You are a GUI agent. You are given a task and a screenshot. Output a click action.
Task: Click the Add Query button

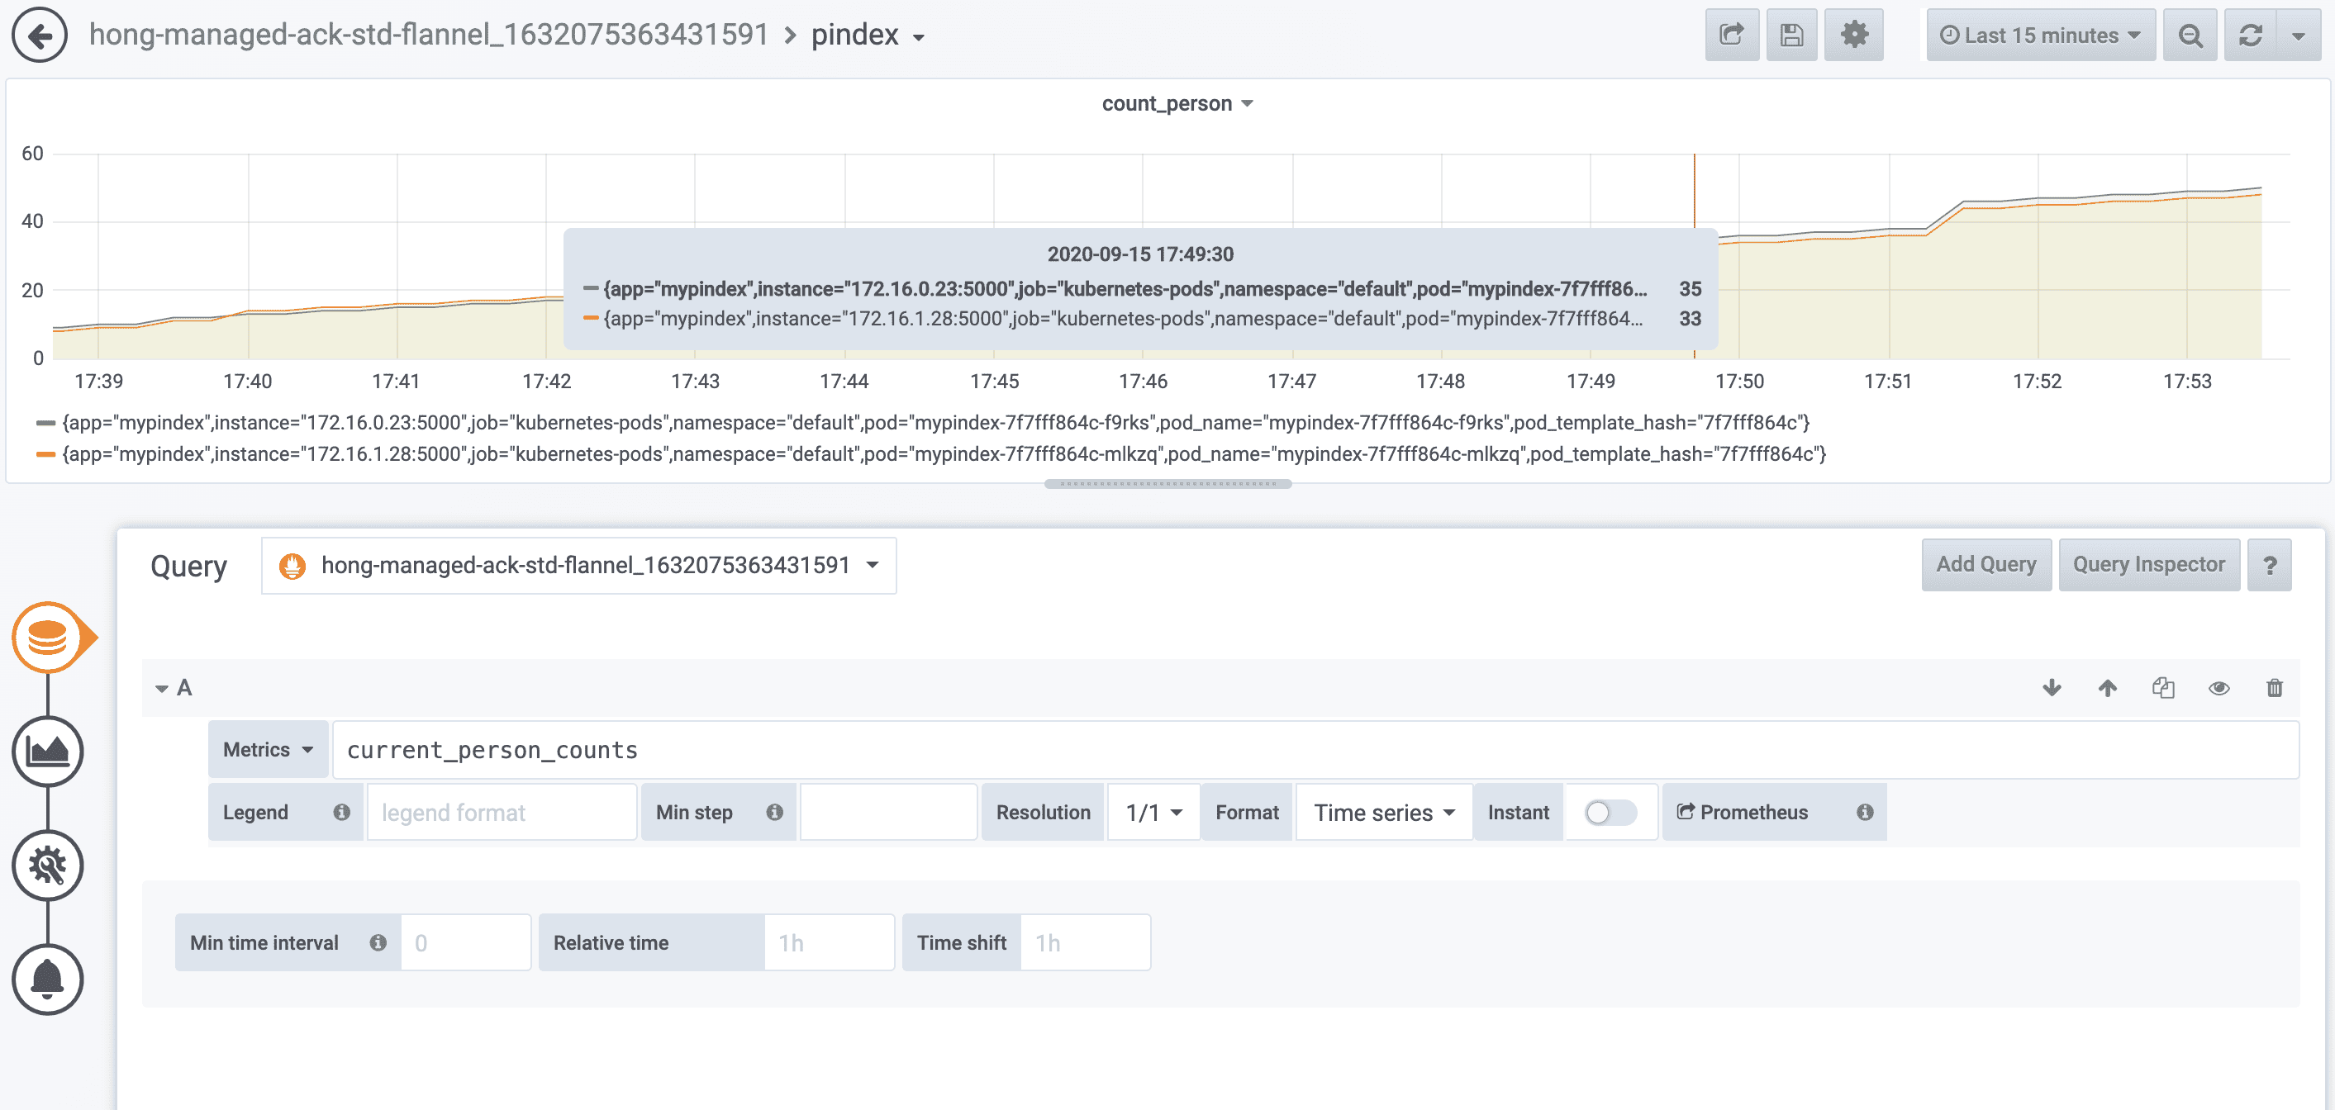[x=1986, y=563]
